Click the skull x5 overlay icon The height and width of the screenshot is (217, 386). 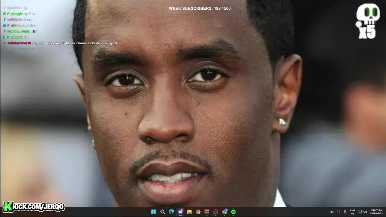point(367,21)
